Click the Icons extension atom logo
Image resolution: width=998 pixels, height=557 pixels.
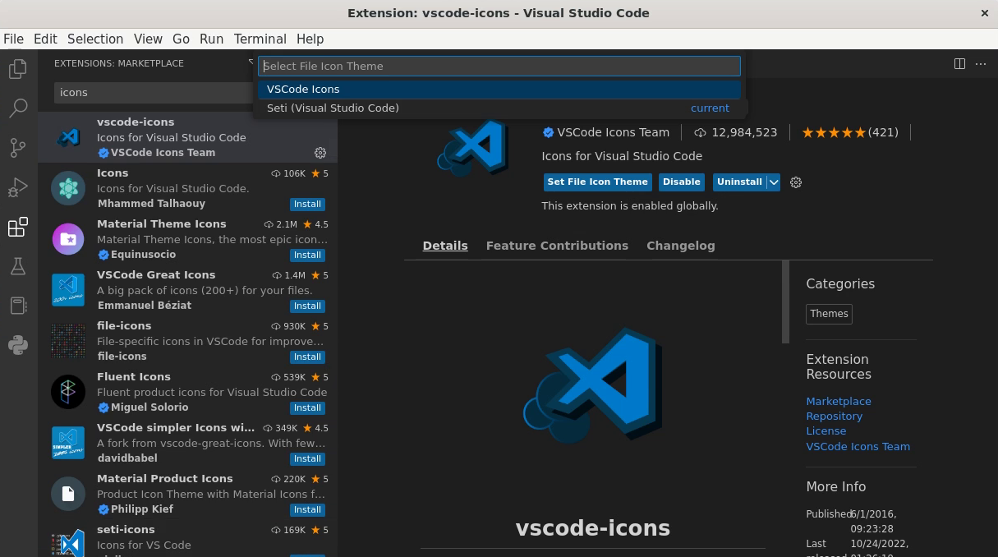point(68,188)
